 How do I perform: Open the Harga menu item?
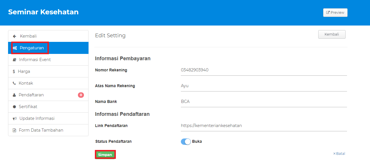pos(24,71)
